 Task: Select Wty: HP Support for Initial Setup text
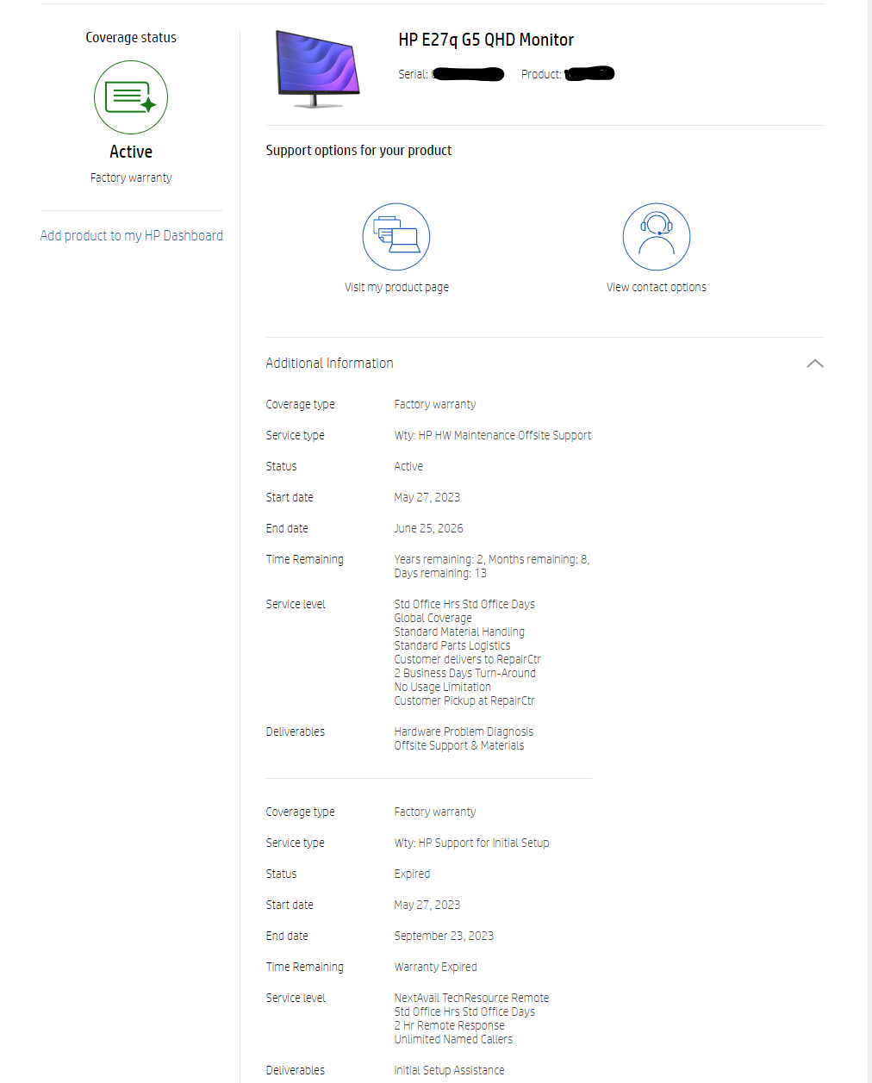pyautogui.click(x=471, y=843)
